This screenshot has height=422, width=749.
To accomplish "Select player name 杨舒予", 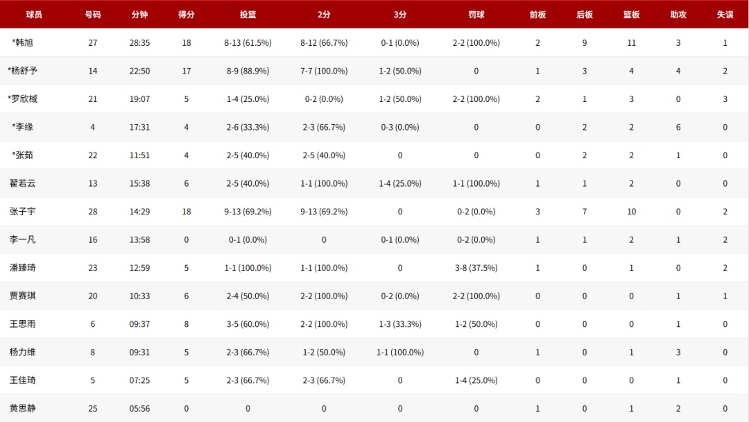I will click(23, 71).
